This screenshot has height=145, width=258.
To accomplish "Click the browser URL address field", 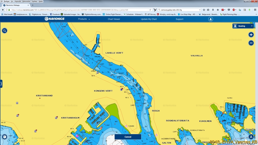I will 79,10.
